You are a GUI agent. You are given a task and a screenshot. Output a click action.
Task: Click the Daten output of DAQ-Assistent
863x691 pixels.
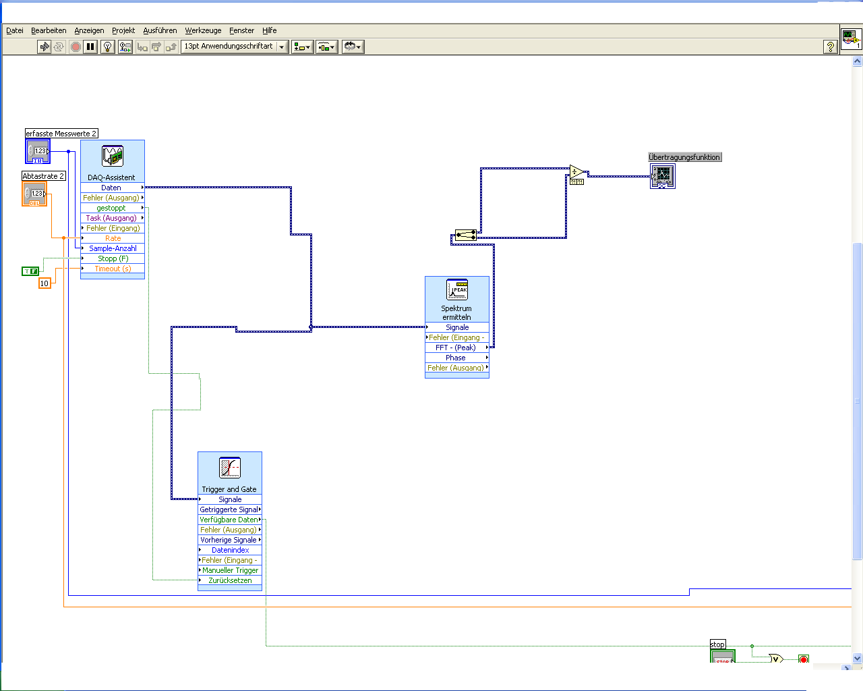click(113, 188)
